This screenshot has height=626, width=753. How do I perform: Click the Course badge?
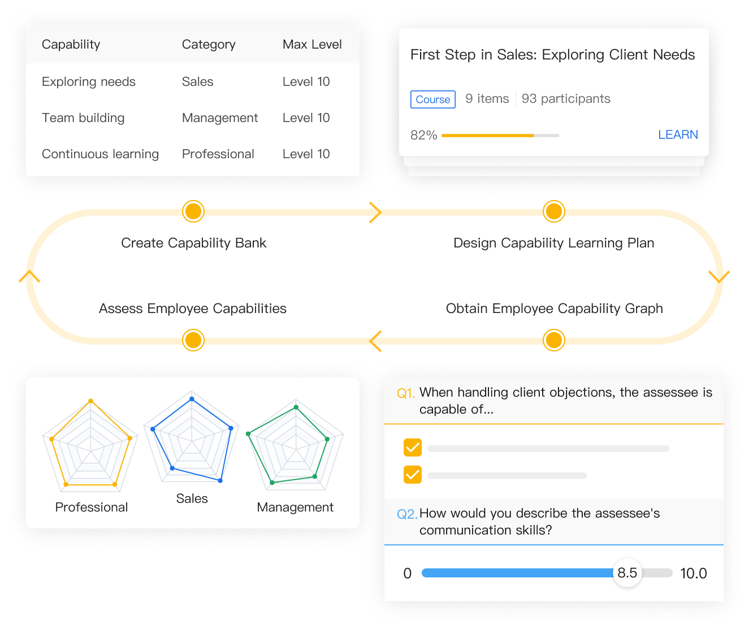(432, 99)
